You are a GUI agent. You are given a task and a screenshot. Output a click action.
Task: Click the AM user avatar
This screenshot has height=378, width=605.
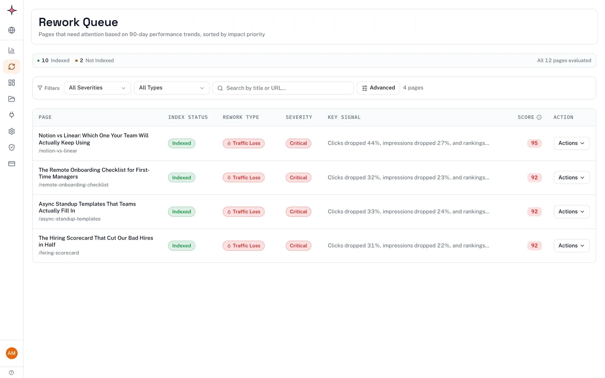(x=12, y=353)
